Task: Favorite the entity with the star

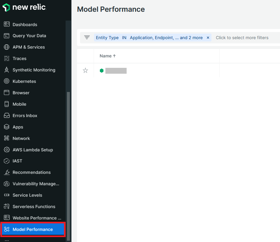Action: click(x=86, y=70)
